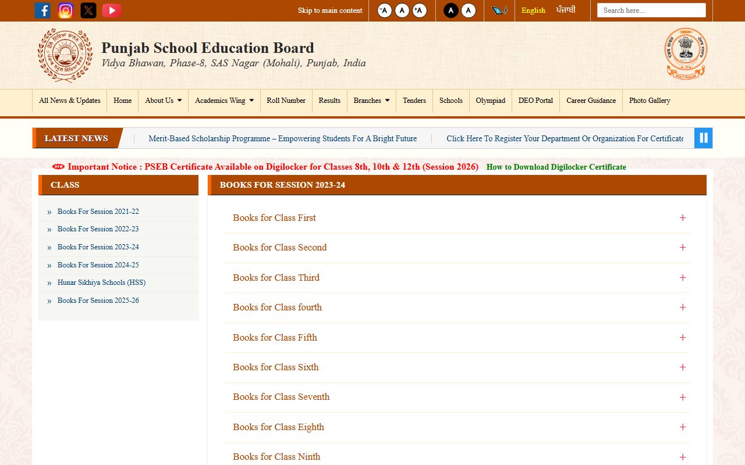Open Hunar Sikhiya Schools (HSS) sidebar link
The image size is (745, 465).
pyautogui.click(x=101, y=282)
